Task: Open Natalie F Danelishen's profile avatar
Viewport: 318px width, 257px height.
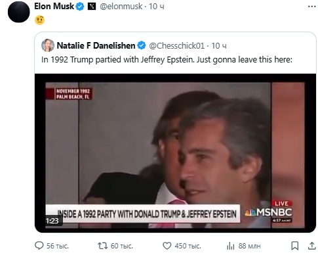Action: pos(48,45)
